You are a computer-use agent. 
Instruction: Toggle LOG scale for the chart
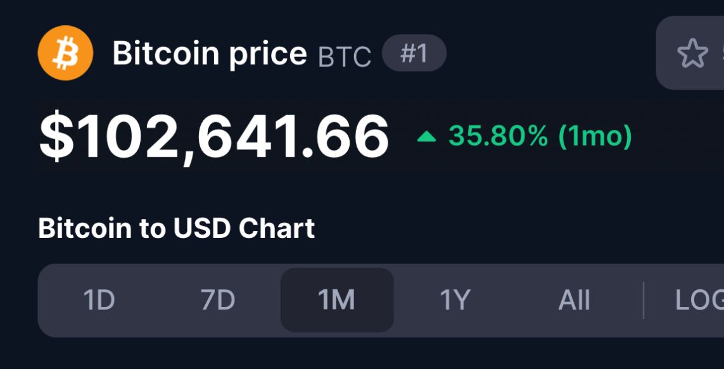pos(699,300)
